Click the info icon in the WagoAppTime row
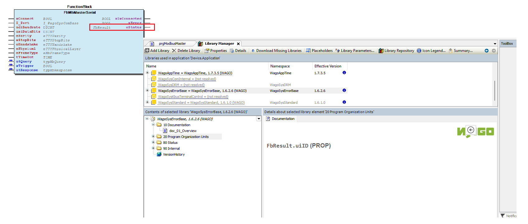This screenshot has height=224, width=528. point(344,73)
